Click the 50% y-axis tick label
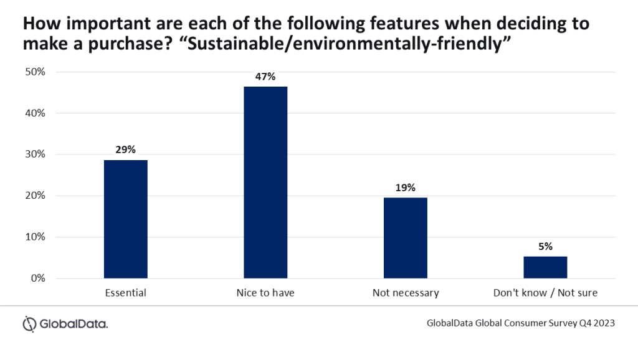638x342 pixels. tap(35, 72)
